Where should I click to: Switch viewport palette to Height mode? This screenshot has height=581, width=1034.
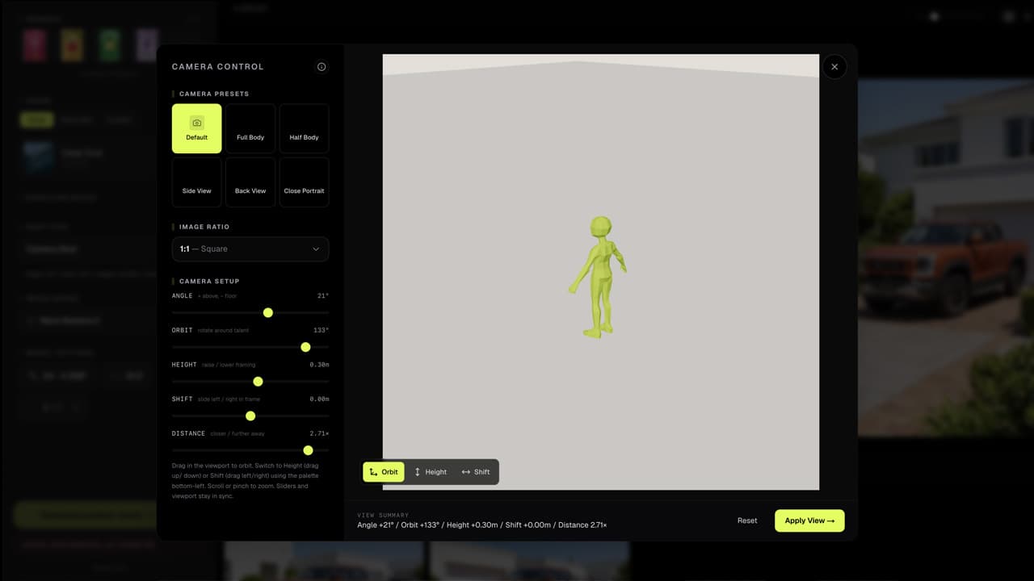431,472
